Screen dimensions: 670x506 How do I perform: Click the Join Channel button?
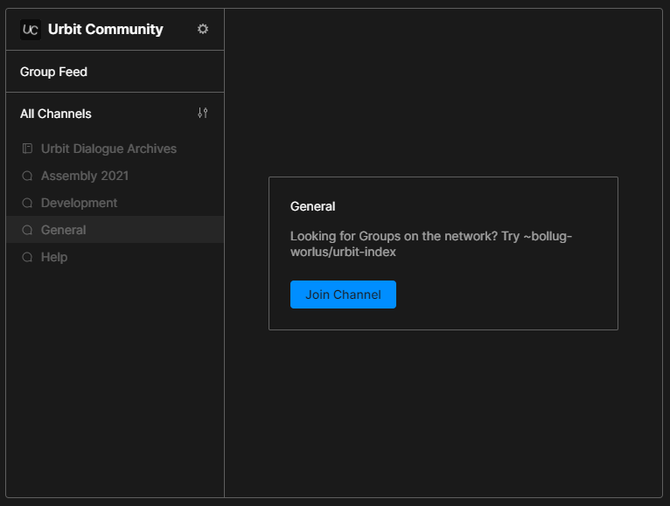[343, 295]
